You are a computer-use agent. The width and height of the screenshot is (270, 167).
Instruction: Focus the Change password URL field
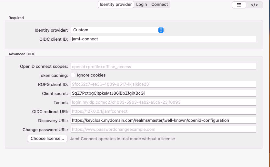pyautogui.click(x=163, y=130)
